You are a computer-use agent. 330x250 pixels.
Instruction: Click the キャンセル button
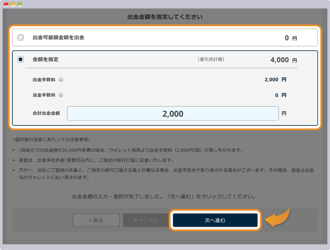[146, 220]
